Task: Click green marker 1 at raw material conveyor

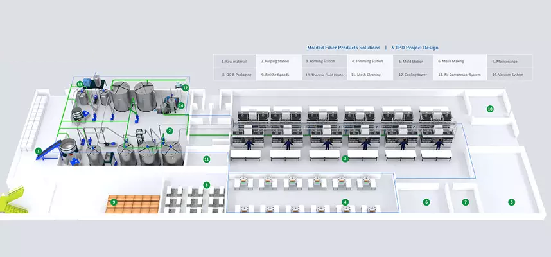Action: pyautogui.click(x=39, y=151)
